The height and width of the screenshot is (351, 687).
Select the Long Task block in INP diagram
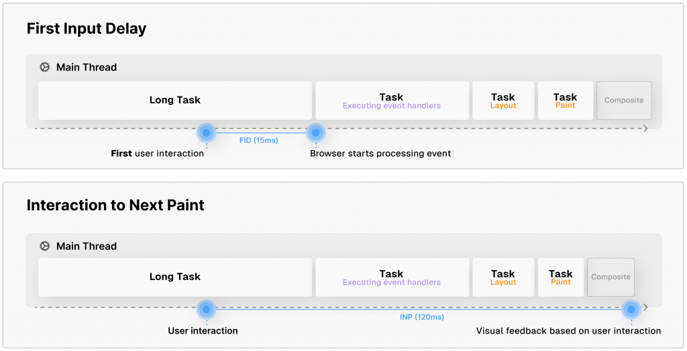click(x=175, y=277)
